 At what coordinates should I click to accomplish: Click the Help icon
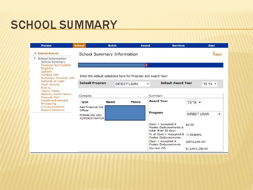click(217, 54)
